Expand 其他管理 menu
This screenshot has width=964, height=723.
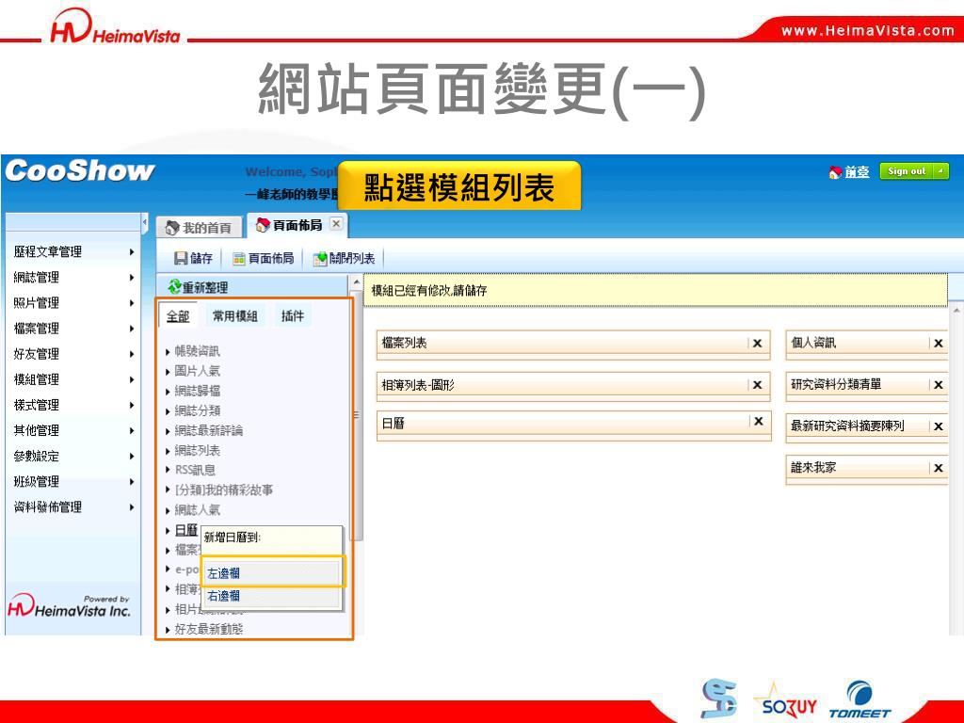(73, 430)
